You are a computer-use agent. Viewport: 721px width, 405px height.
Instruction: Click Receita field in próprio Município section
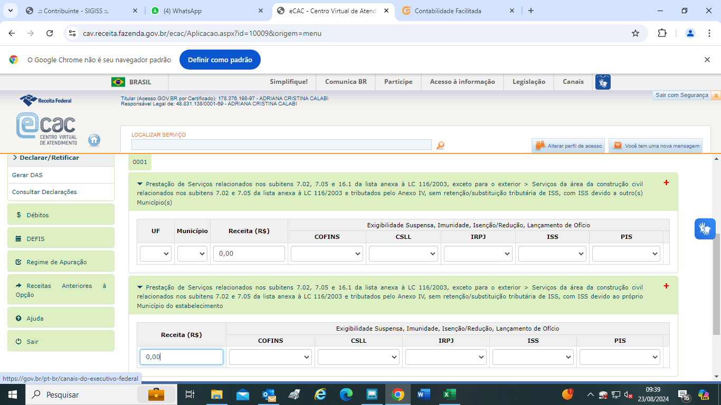click(182, 357)
